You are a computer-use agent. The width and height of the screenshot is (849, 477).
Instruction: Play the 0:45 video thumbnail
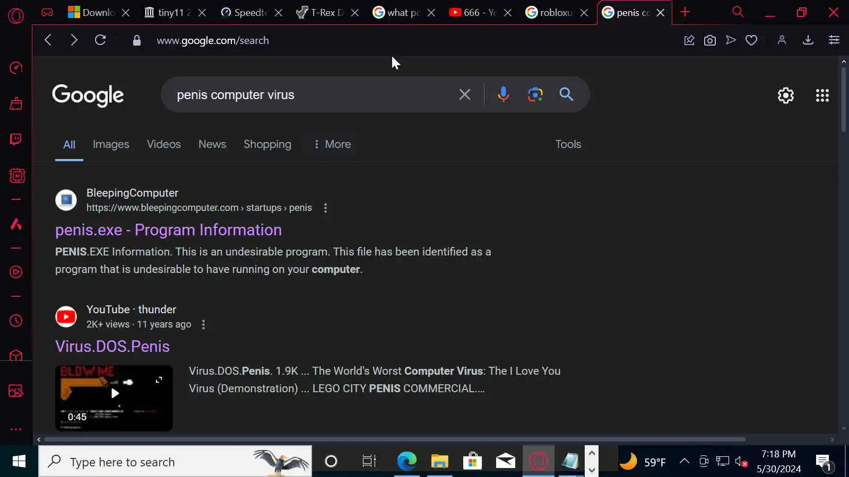pos(114,398)
